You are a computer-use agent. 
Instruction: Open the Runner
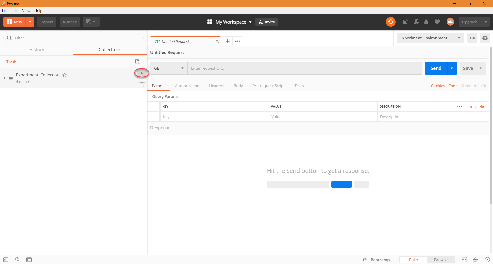pyautogui.click(x=70, y=22)
